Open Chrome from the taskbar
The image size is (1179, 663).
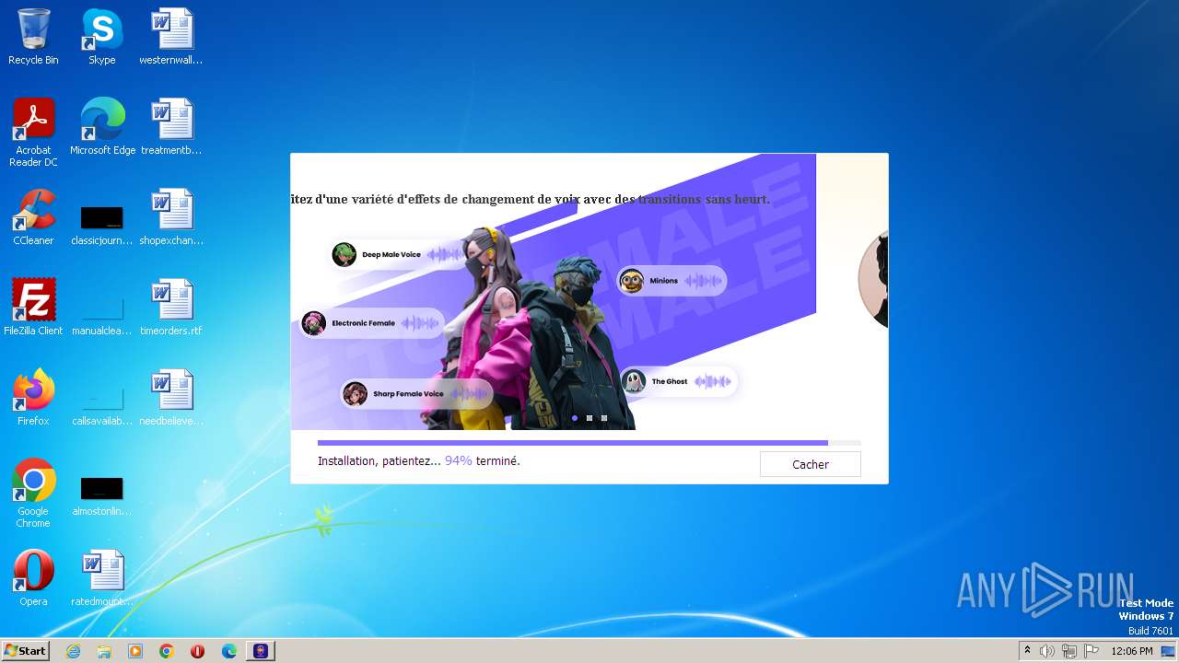click(167, 651)
